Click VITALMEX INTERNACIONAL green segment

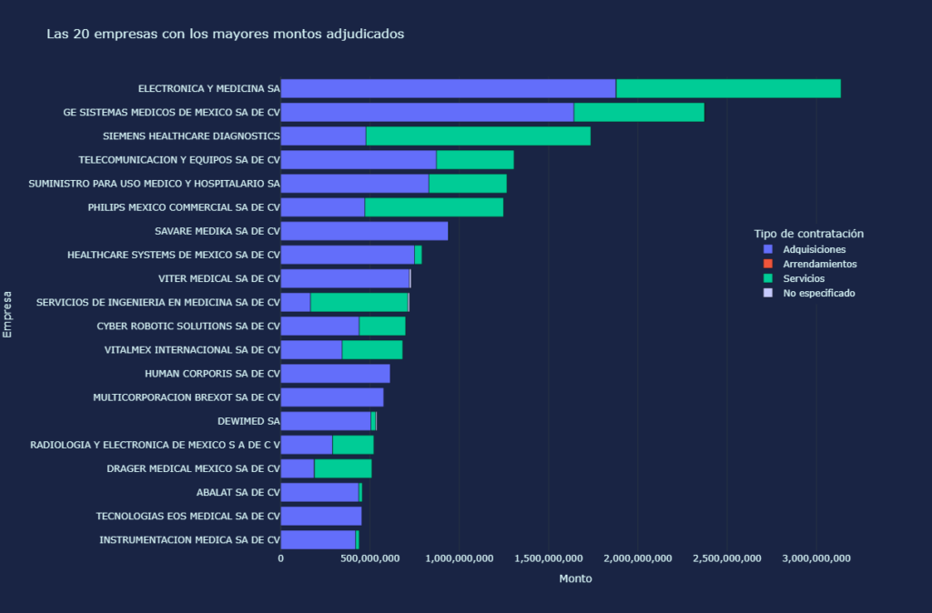372,350
